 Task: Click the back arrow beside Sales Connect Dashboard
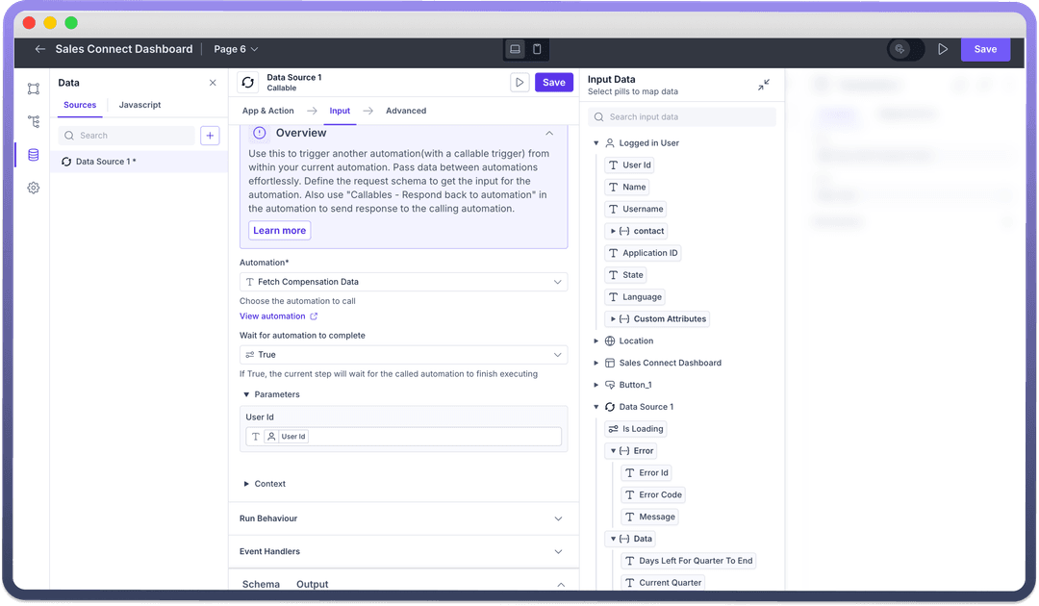[39, 49]
